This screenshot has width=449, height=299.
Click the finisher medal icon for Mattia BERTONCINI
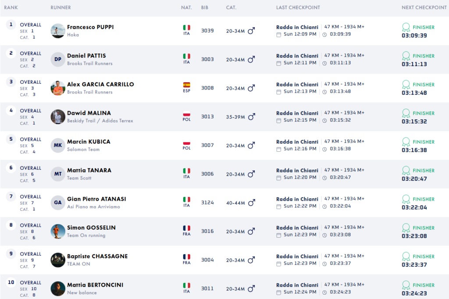[x=406, y=285]
